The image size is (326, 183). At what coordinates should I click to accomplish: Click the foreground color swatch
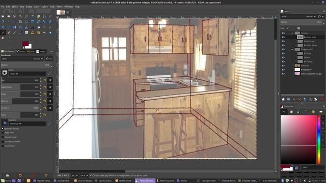25,44
